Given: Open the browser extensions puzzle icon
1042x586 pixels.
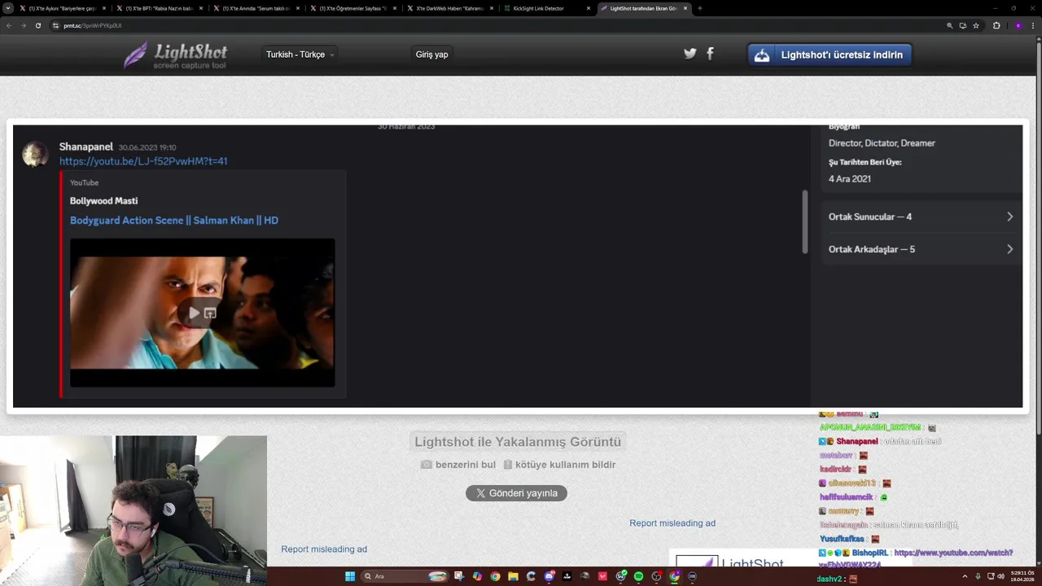Looking at the screenshot, I should pos(996,25).
